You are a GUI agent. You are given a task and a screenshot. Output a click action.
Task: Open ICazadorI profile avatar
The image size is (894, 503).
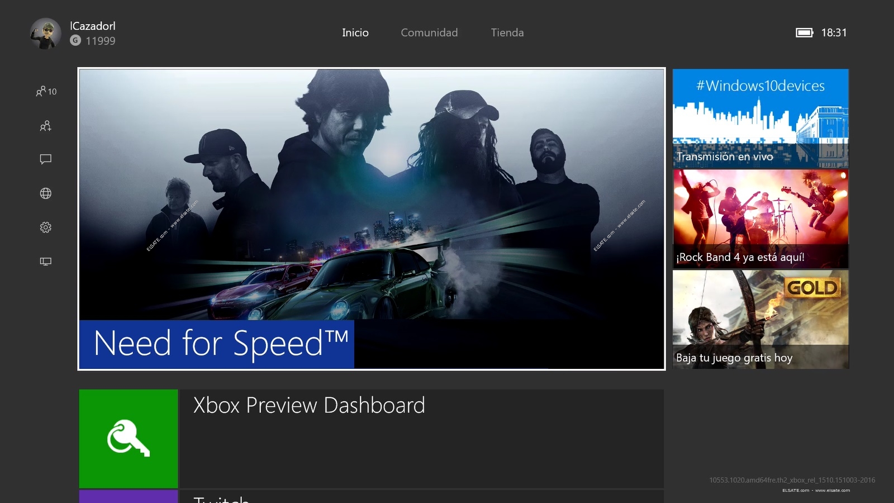(x=45, y=33)
